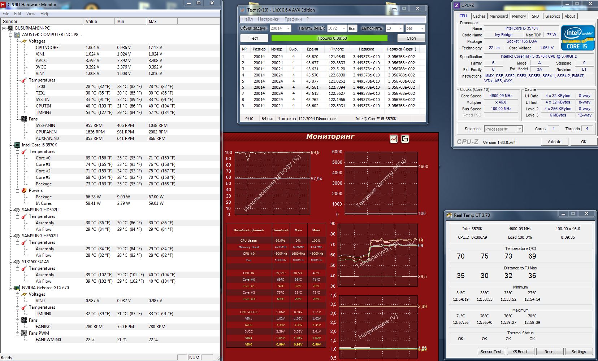Switch to the SPD tab in CPU-Z
Viewport: 598px width, 361px height.
pyautogui.click(x=536, y=16)
